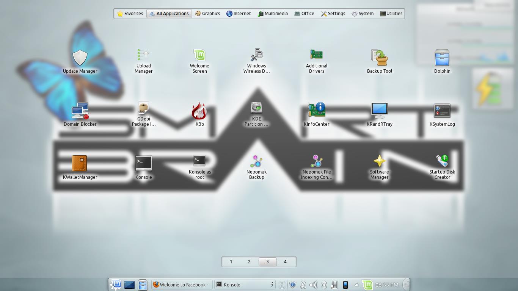Select the All Applications tab
Viewport: 518px width, 291px height.
pyautogui.click(x=169, y=14)
